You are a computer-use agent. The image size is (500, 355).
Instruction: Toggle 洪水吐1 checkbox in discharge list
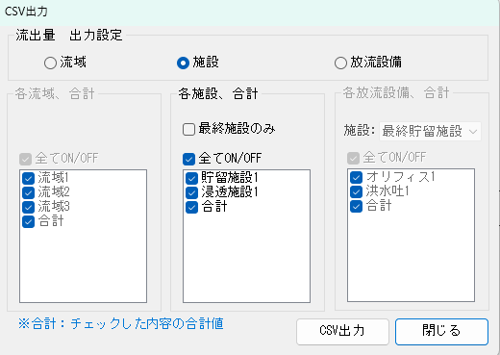coord(356,191)
